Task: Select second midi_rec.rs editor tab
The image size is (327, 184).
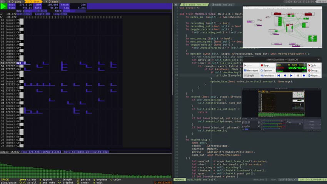Action: (x=222, y=4)
